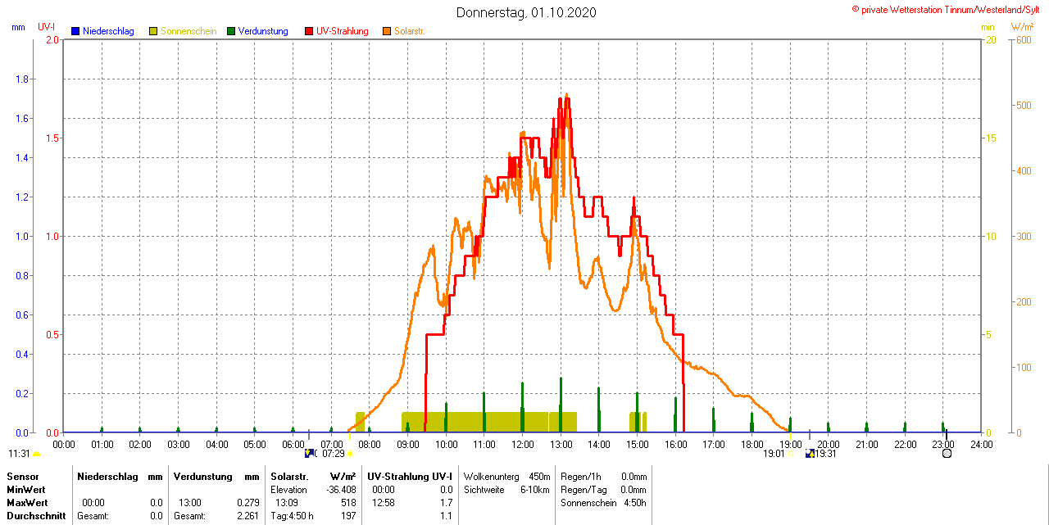Click the 'MinWert' row header

(x=25, y=490)
